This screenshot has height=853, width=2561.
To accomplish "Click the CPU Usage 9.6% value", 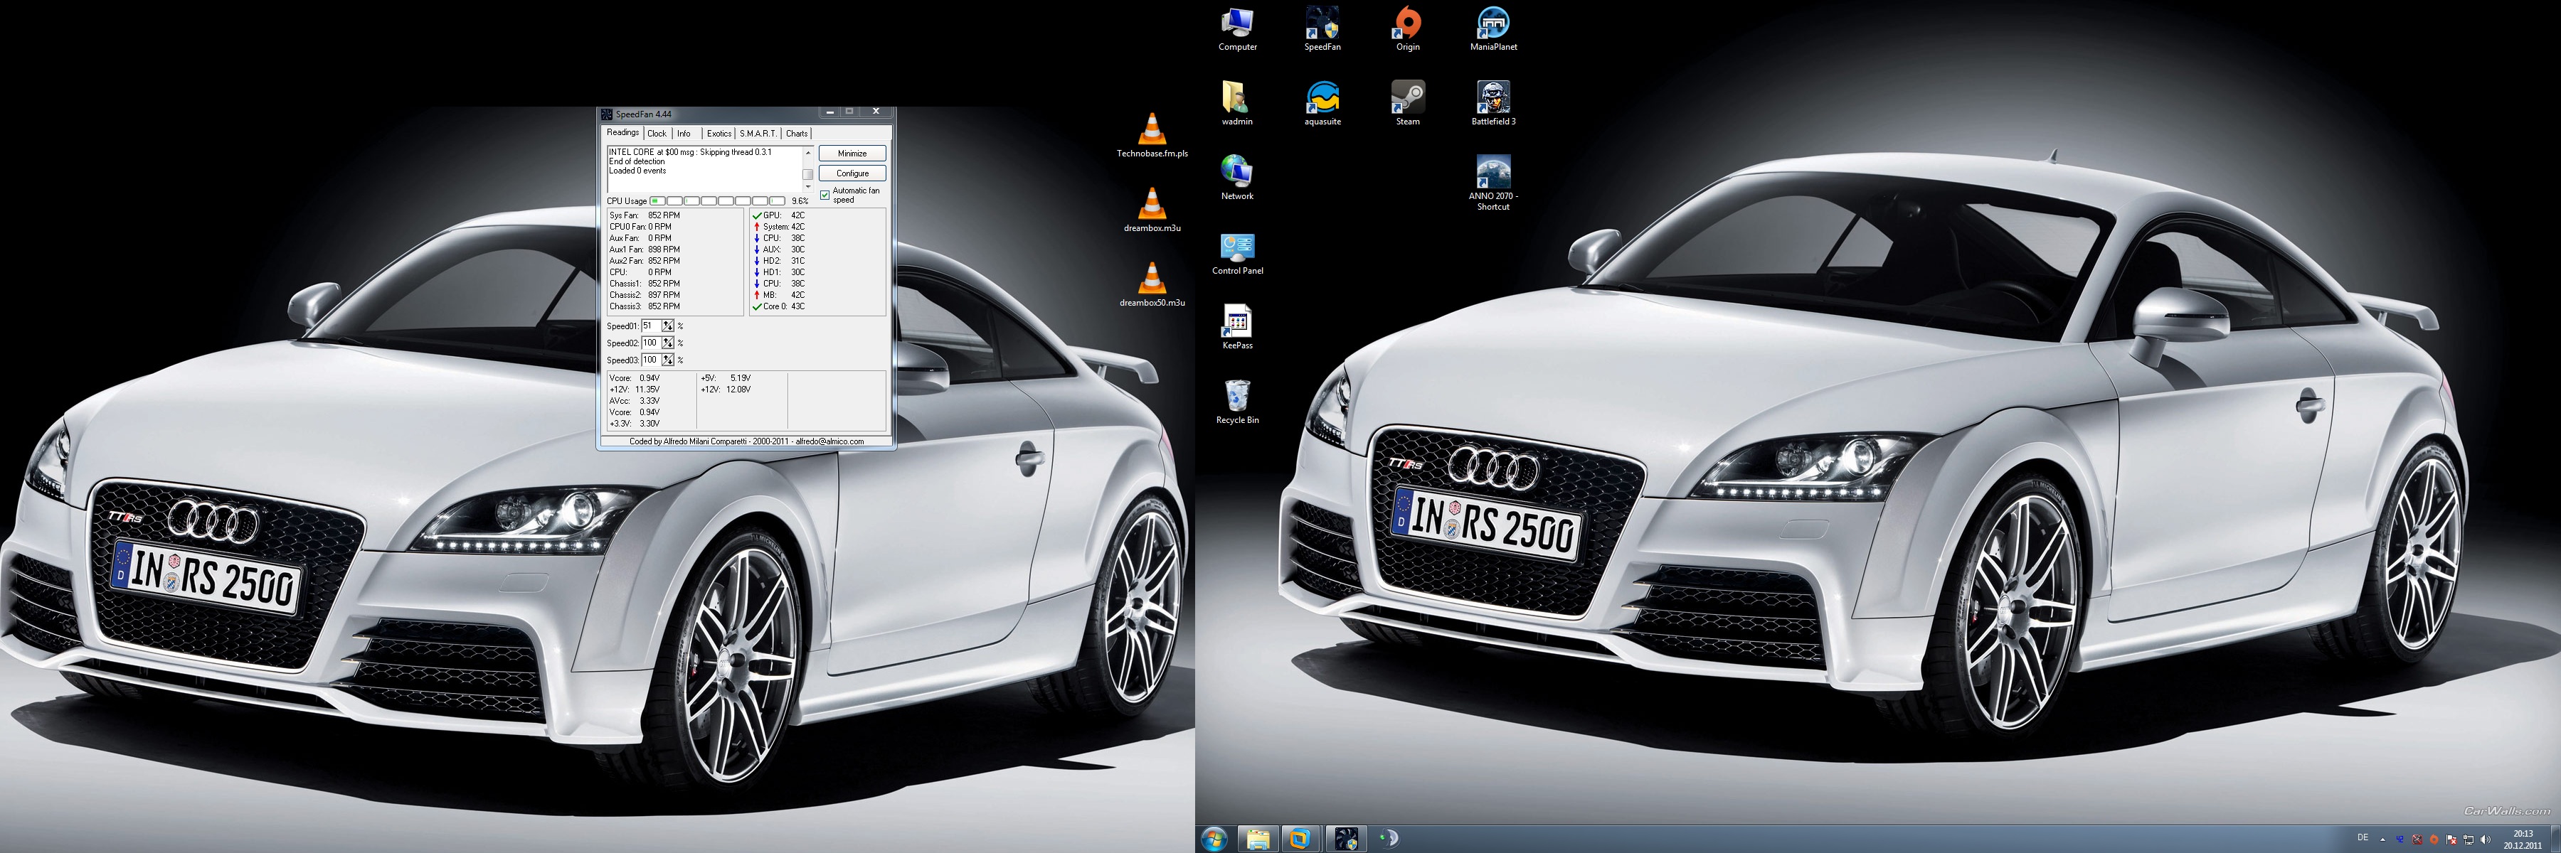I will pos(800,200).
